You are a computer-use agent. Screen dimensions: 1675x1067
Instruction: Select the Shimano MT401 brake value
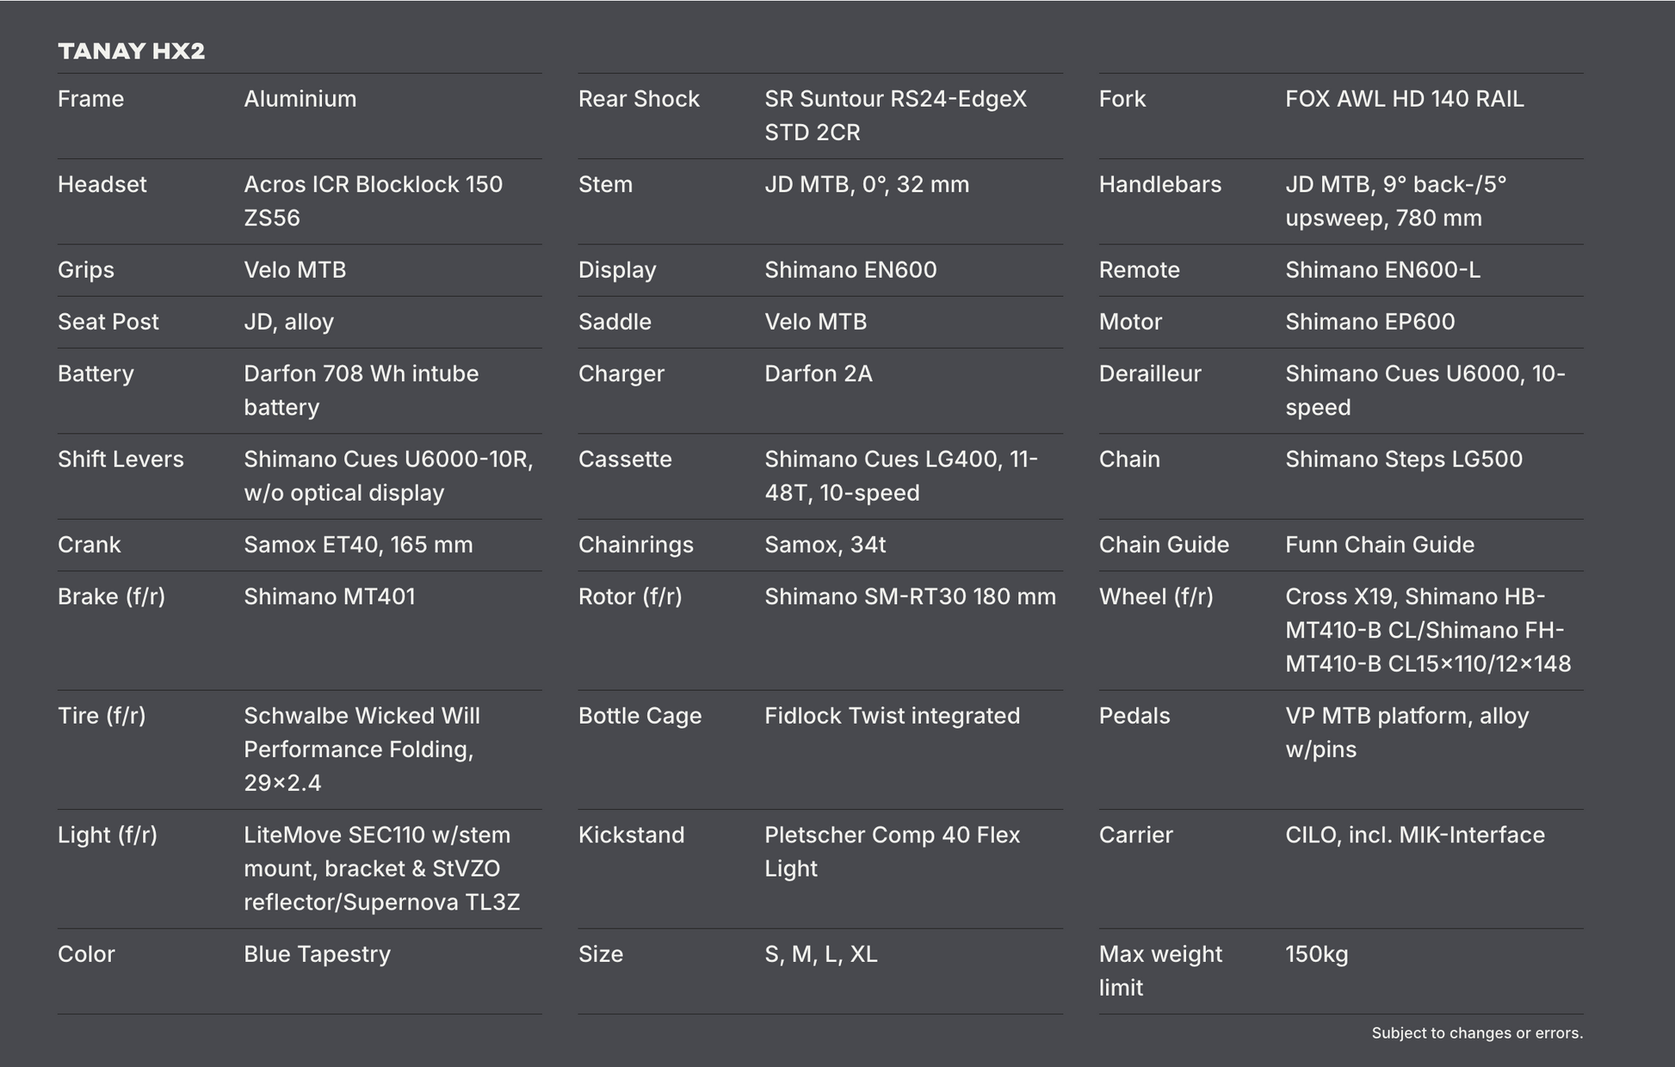(x=329, y=596)
